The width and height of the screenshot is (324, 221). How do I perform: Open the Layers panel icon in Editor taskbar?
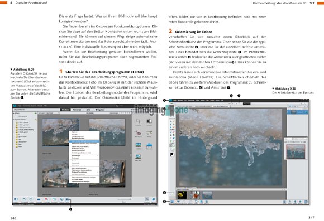tap(284, 202)
